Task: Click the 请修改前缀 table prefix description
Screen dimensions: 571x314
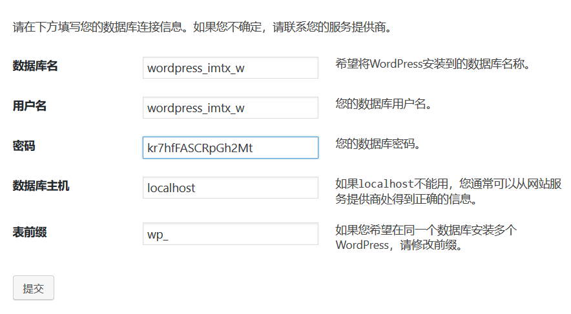Action: 426,237
